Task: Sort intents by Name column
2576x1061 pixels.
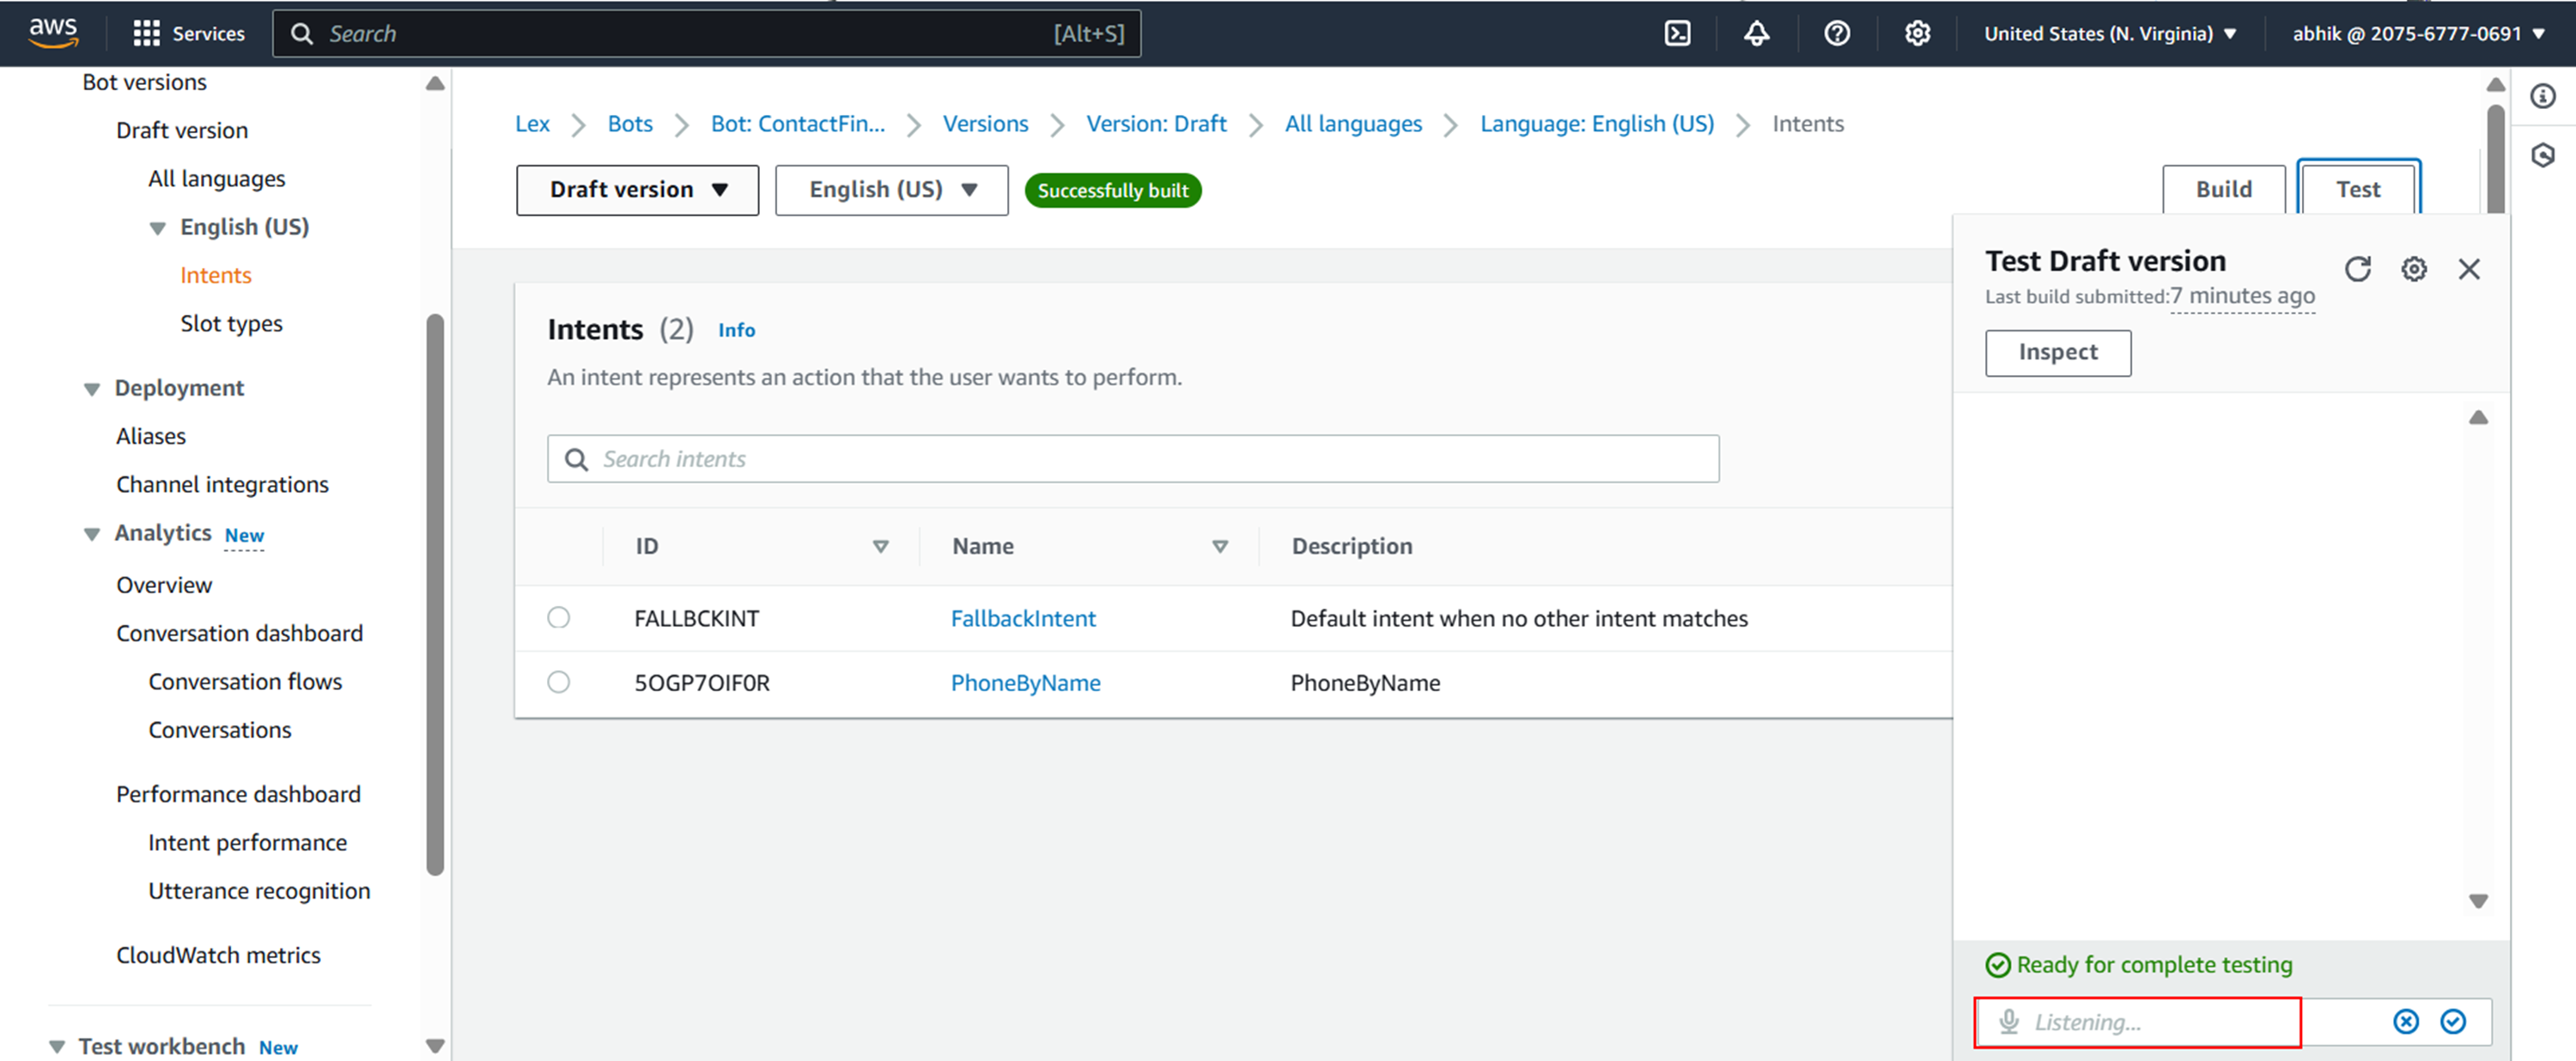Action: click(1219, 546)
